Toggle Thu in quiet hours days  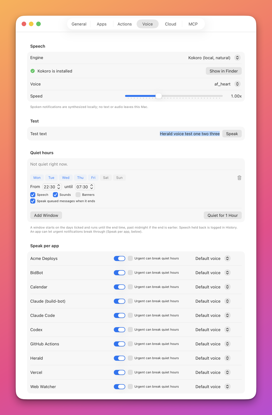click(80, 178)
